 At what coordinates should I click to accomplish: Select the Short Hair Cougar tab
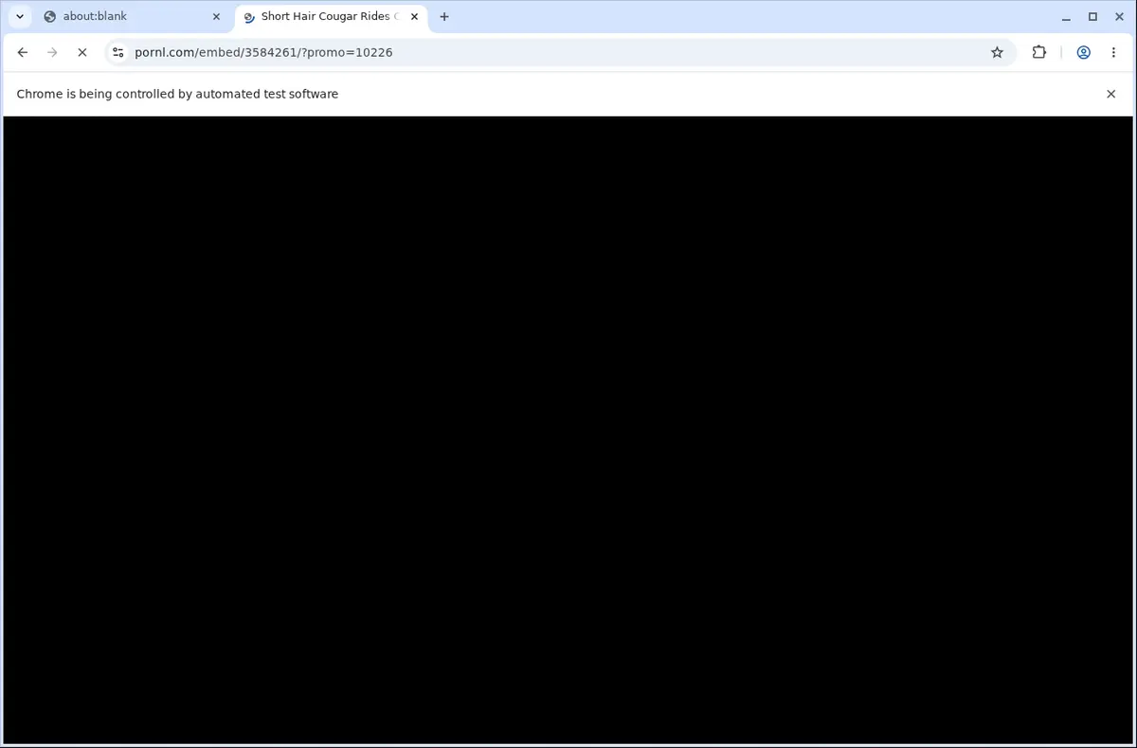[331, 16]
